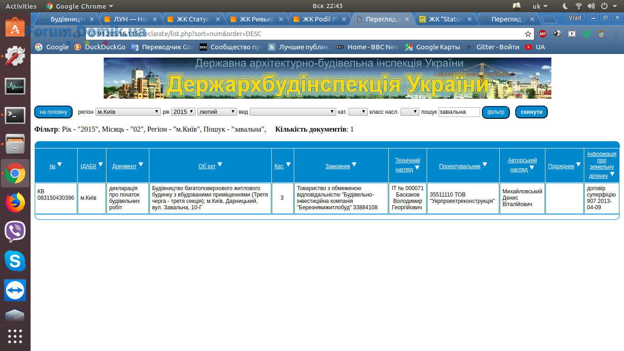Click the sort arrow beside Замовник
Image resolution: width=624 pixels, height=351 pixels.
coord(354,165)
